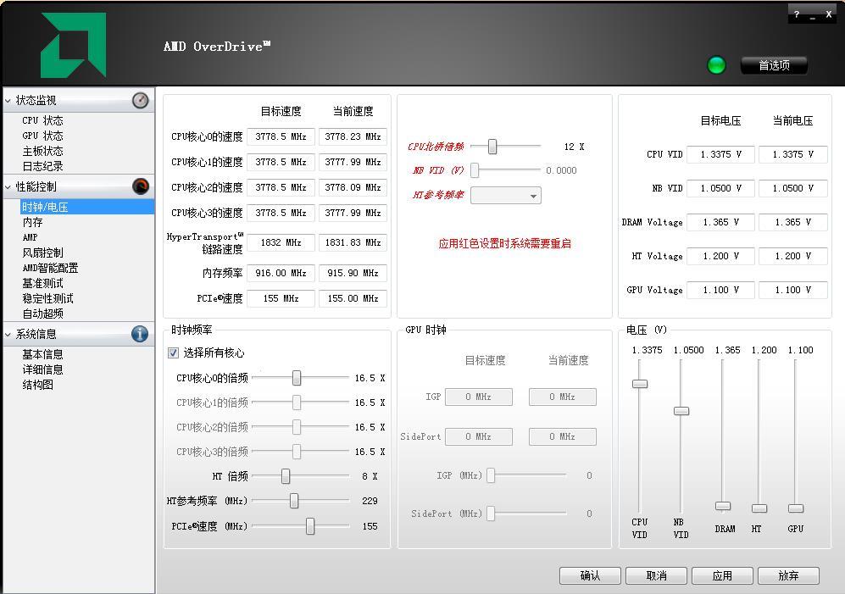Open 基准测试 page
Viewport: 845px width, 594px height.
(42, 283)
